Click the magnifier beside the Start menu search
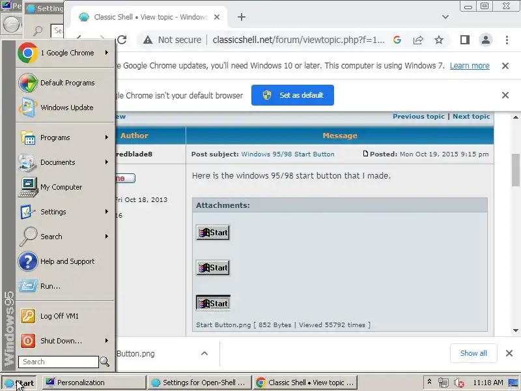The image size is (521, 391). (x=105, y=362)
